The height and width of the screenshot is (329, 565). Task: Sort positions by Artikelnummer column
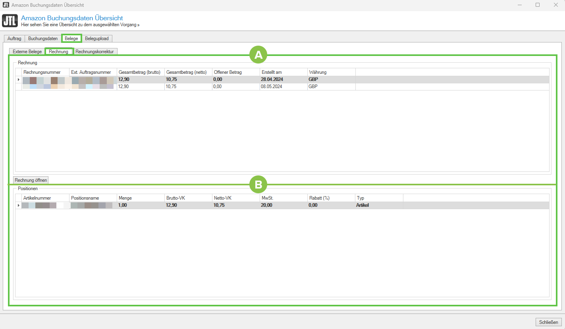tap(37, 198)
